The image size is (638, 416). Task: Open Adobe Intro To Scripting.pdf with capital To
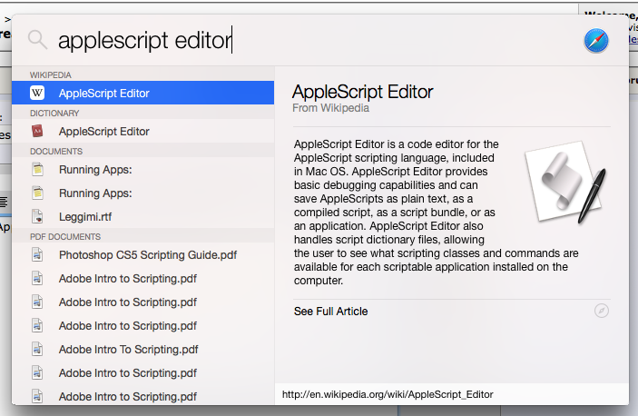(142, 350)
